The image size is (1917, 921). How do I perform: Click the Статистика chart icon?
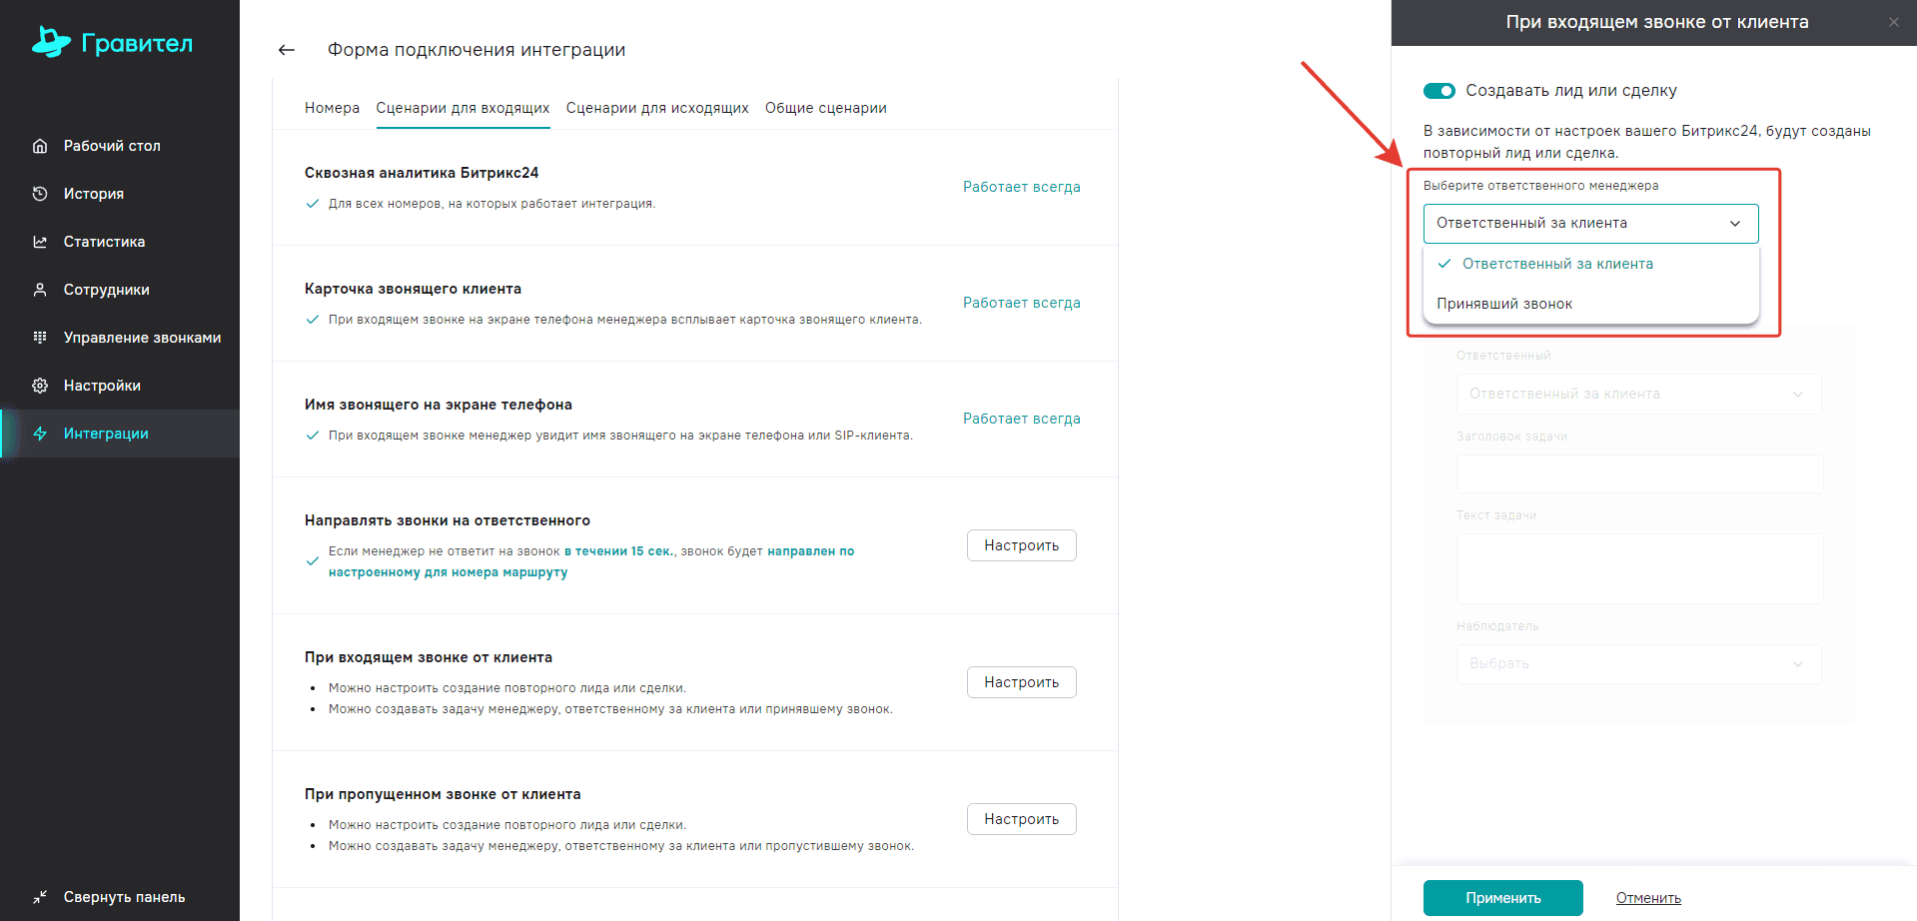point(40,242)
